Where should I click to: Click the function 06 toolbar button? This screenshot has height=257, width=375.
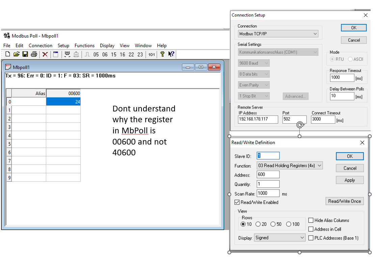[x=105, y=54]
